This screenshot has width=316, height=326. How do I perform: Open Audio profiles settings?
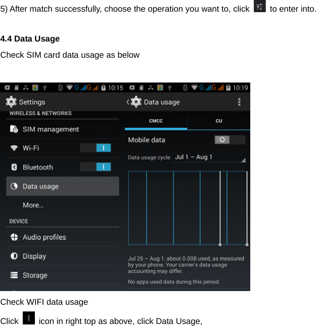pos(63,237)
